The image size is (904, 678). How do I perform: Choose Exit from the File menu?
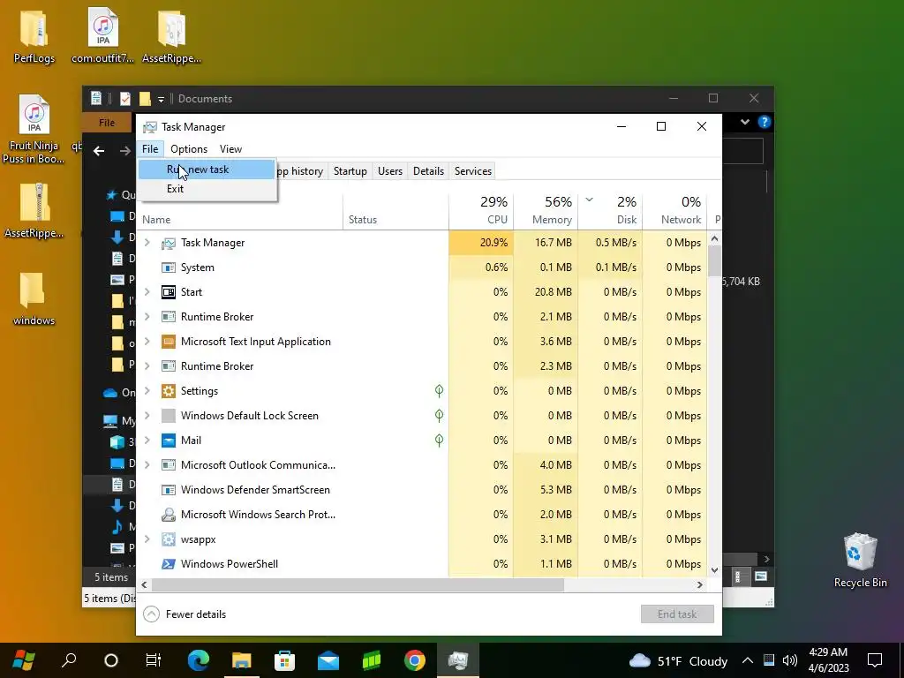tap(207, 189)
